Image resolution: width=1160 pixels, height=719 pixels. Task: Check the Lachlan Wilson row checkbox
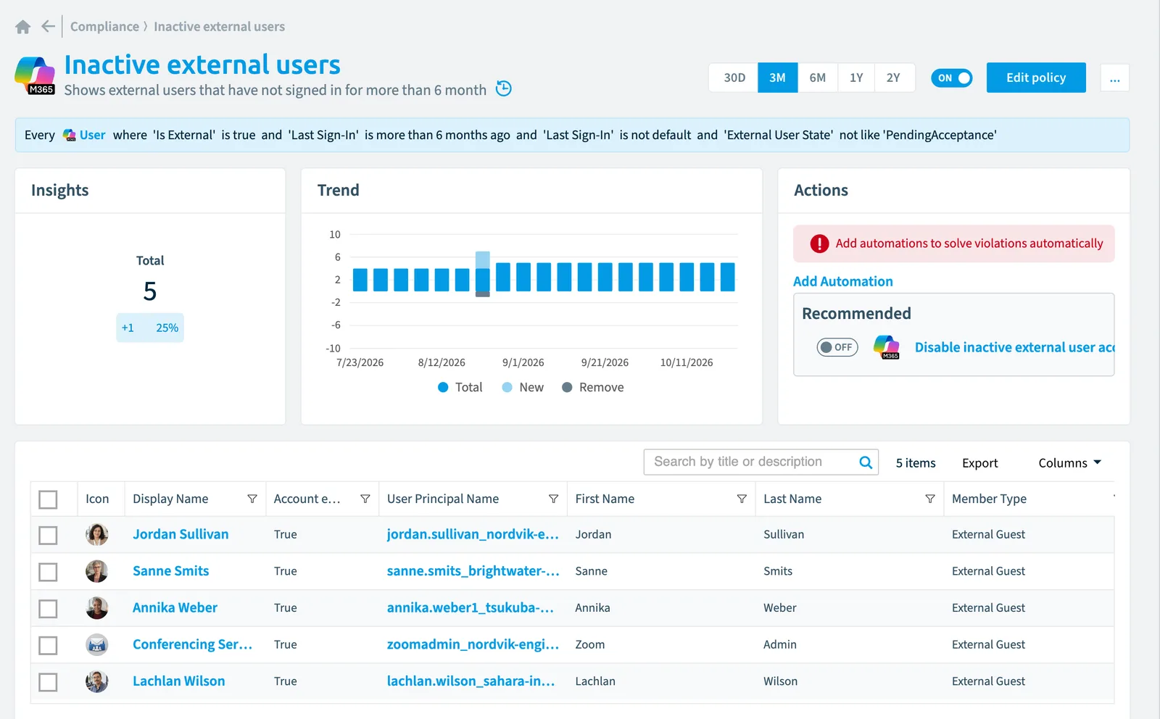[x=48, y=682]
